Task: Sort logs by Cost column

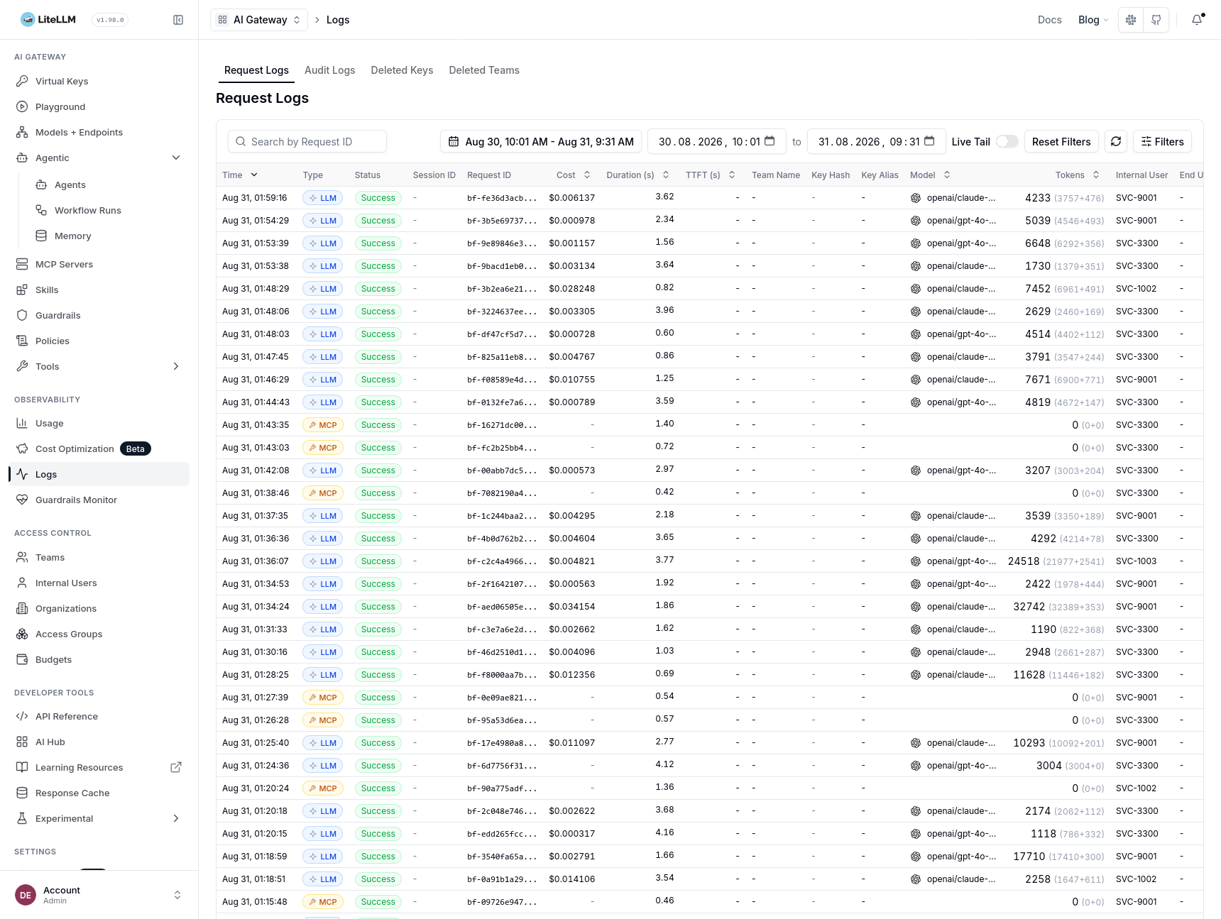Action: click(574, 175)
